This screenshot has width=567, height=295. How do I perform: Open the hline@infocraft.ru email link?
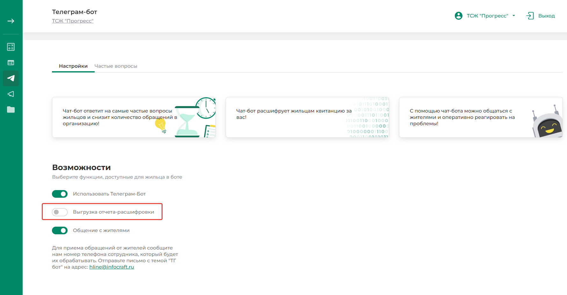[112, 267]
